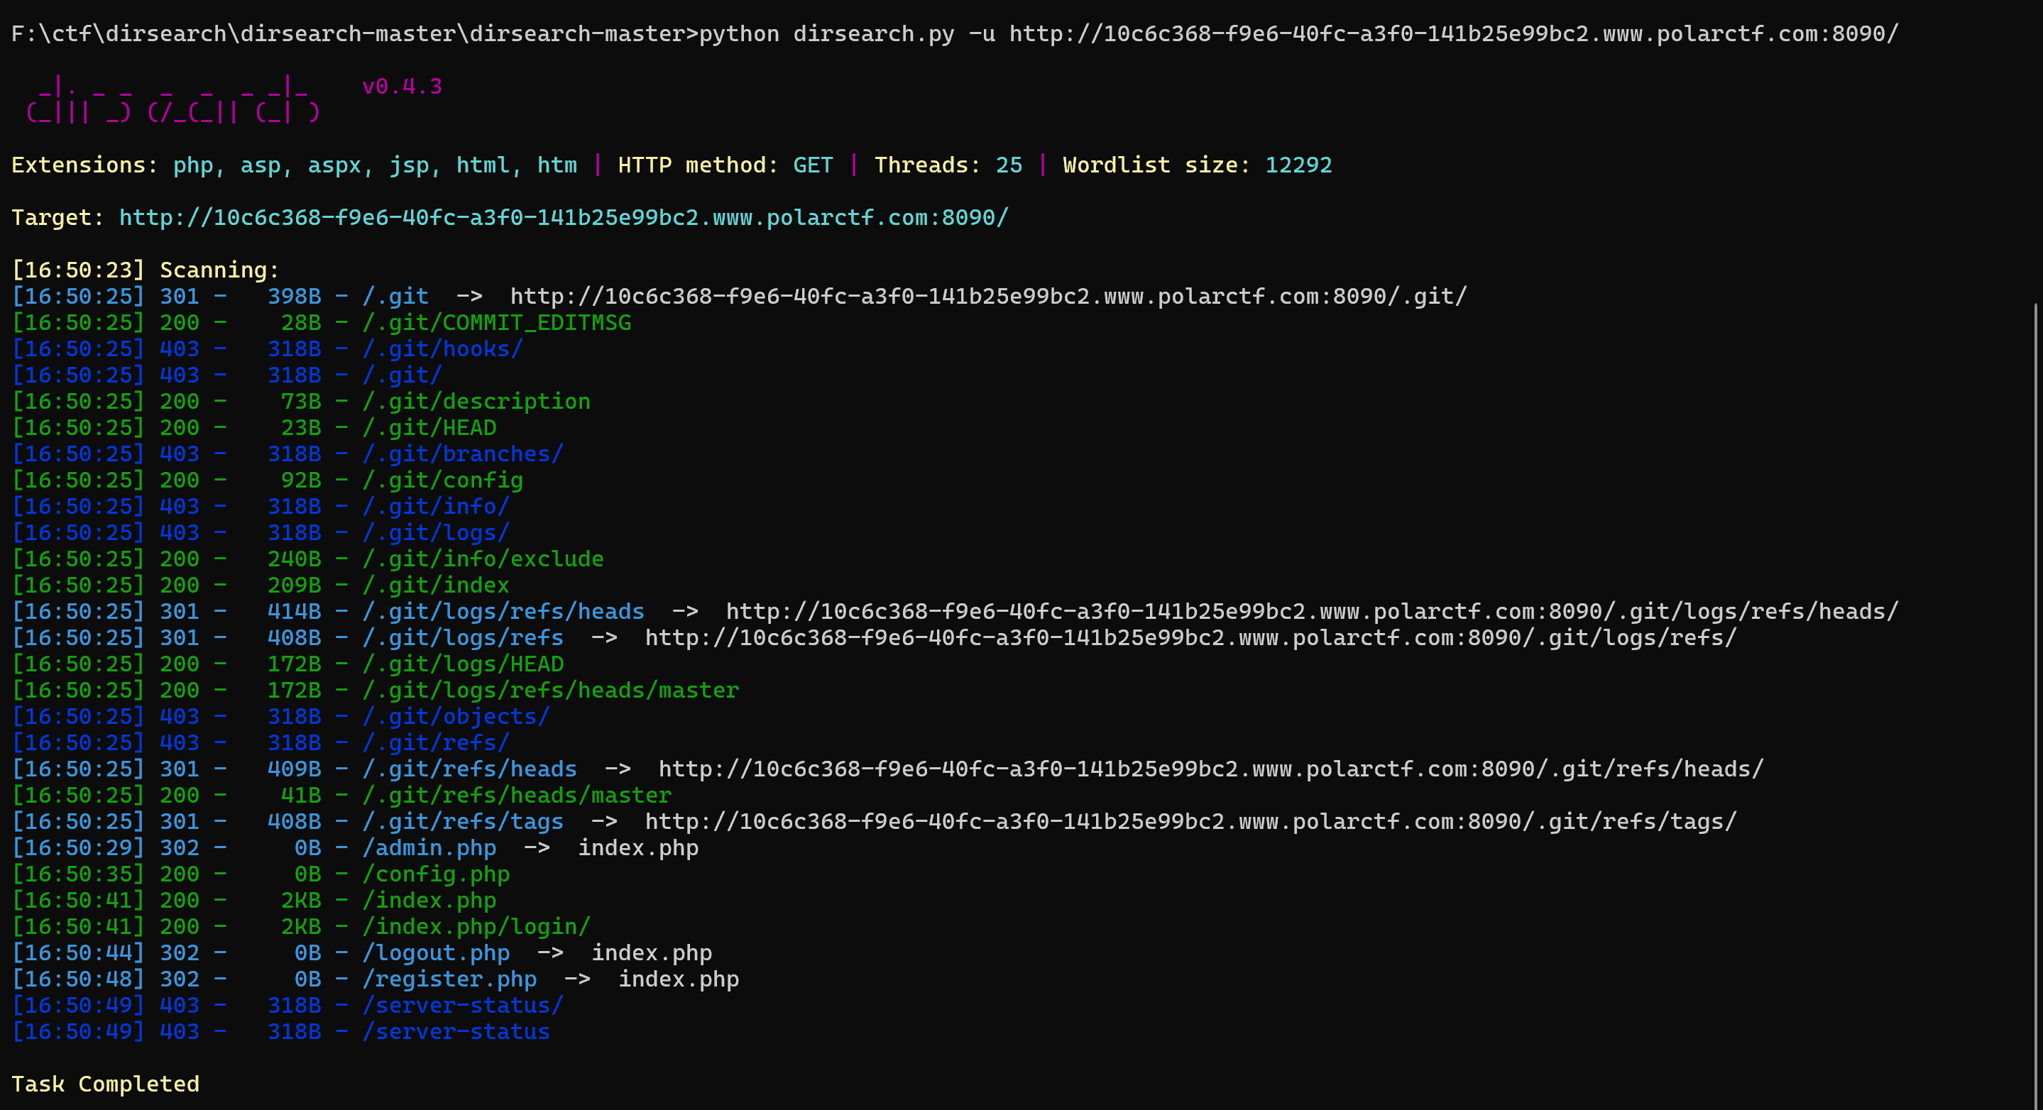Click the /server-status/ entry with trailing slash
This screenshot has height=1110, width=2043.
coord(462,1004)
